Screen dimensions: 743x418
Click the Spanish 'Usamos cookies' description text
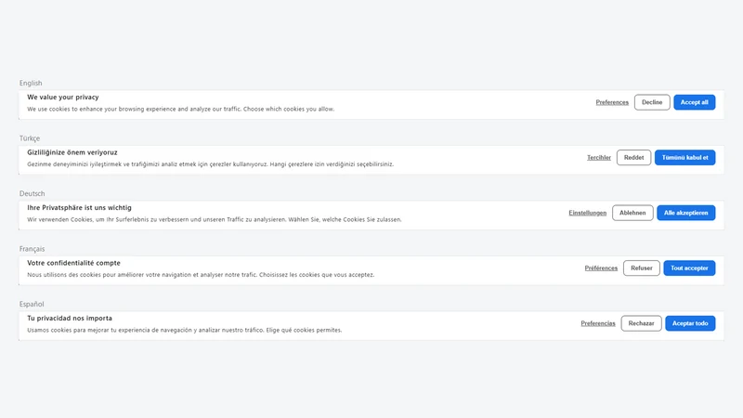click(184, 330)
